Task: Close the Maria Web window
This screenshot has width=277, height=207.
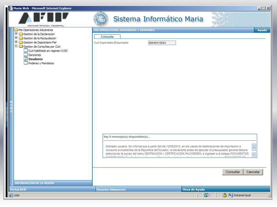Action: point(268,8)
